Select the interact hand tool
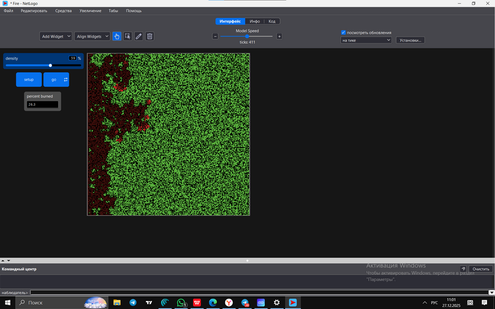Viewport: 495px width, 309px height. (x=117, y=36)
